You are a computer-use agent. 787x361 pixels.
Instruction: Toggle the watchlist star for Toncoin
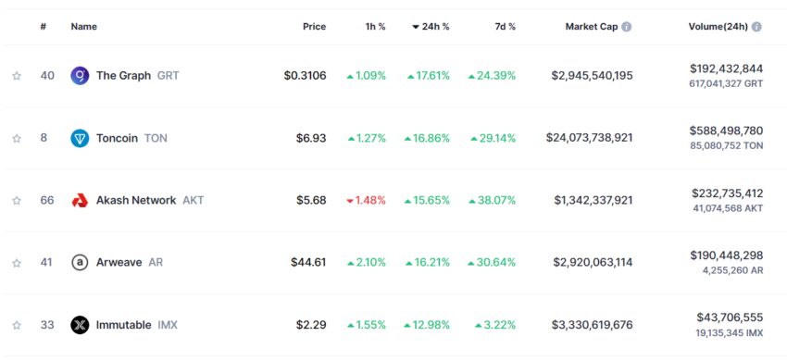point(17,138)
